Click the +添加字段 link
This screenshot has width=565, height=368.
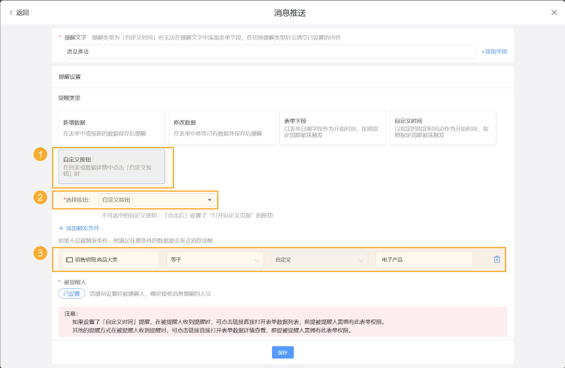click(x=494, y=51)
